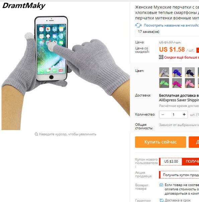Click the magnifier icon under the product image

point(36,134)
